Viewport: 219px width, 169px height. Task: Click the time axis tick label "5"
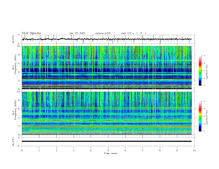tap(108, 150)
